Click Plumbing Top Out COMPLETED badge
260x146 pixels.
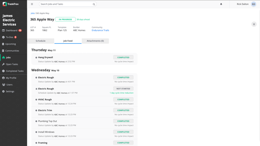[123, 121]
